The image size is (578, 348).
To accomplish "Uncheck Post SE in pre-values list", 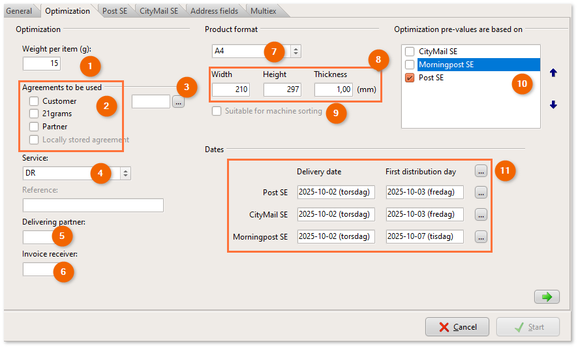I will coord(410,78).
